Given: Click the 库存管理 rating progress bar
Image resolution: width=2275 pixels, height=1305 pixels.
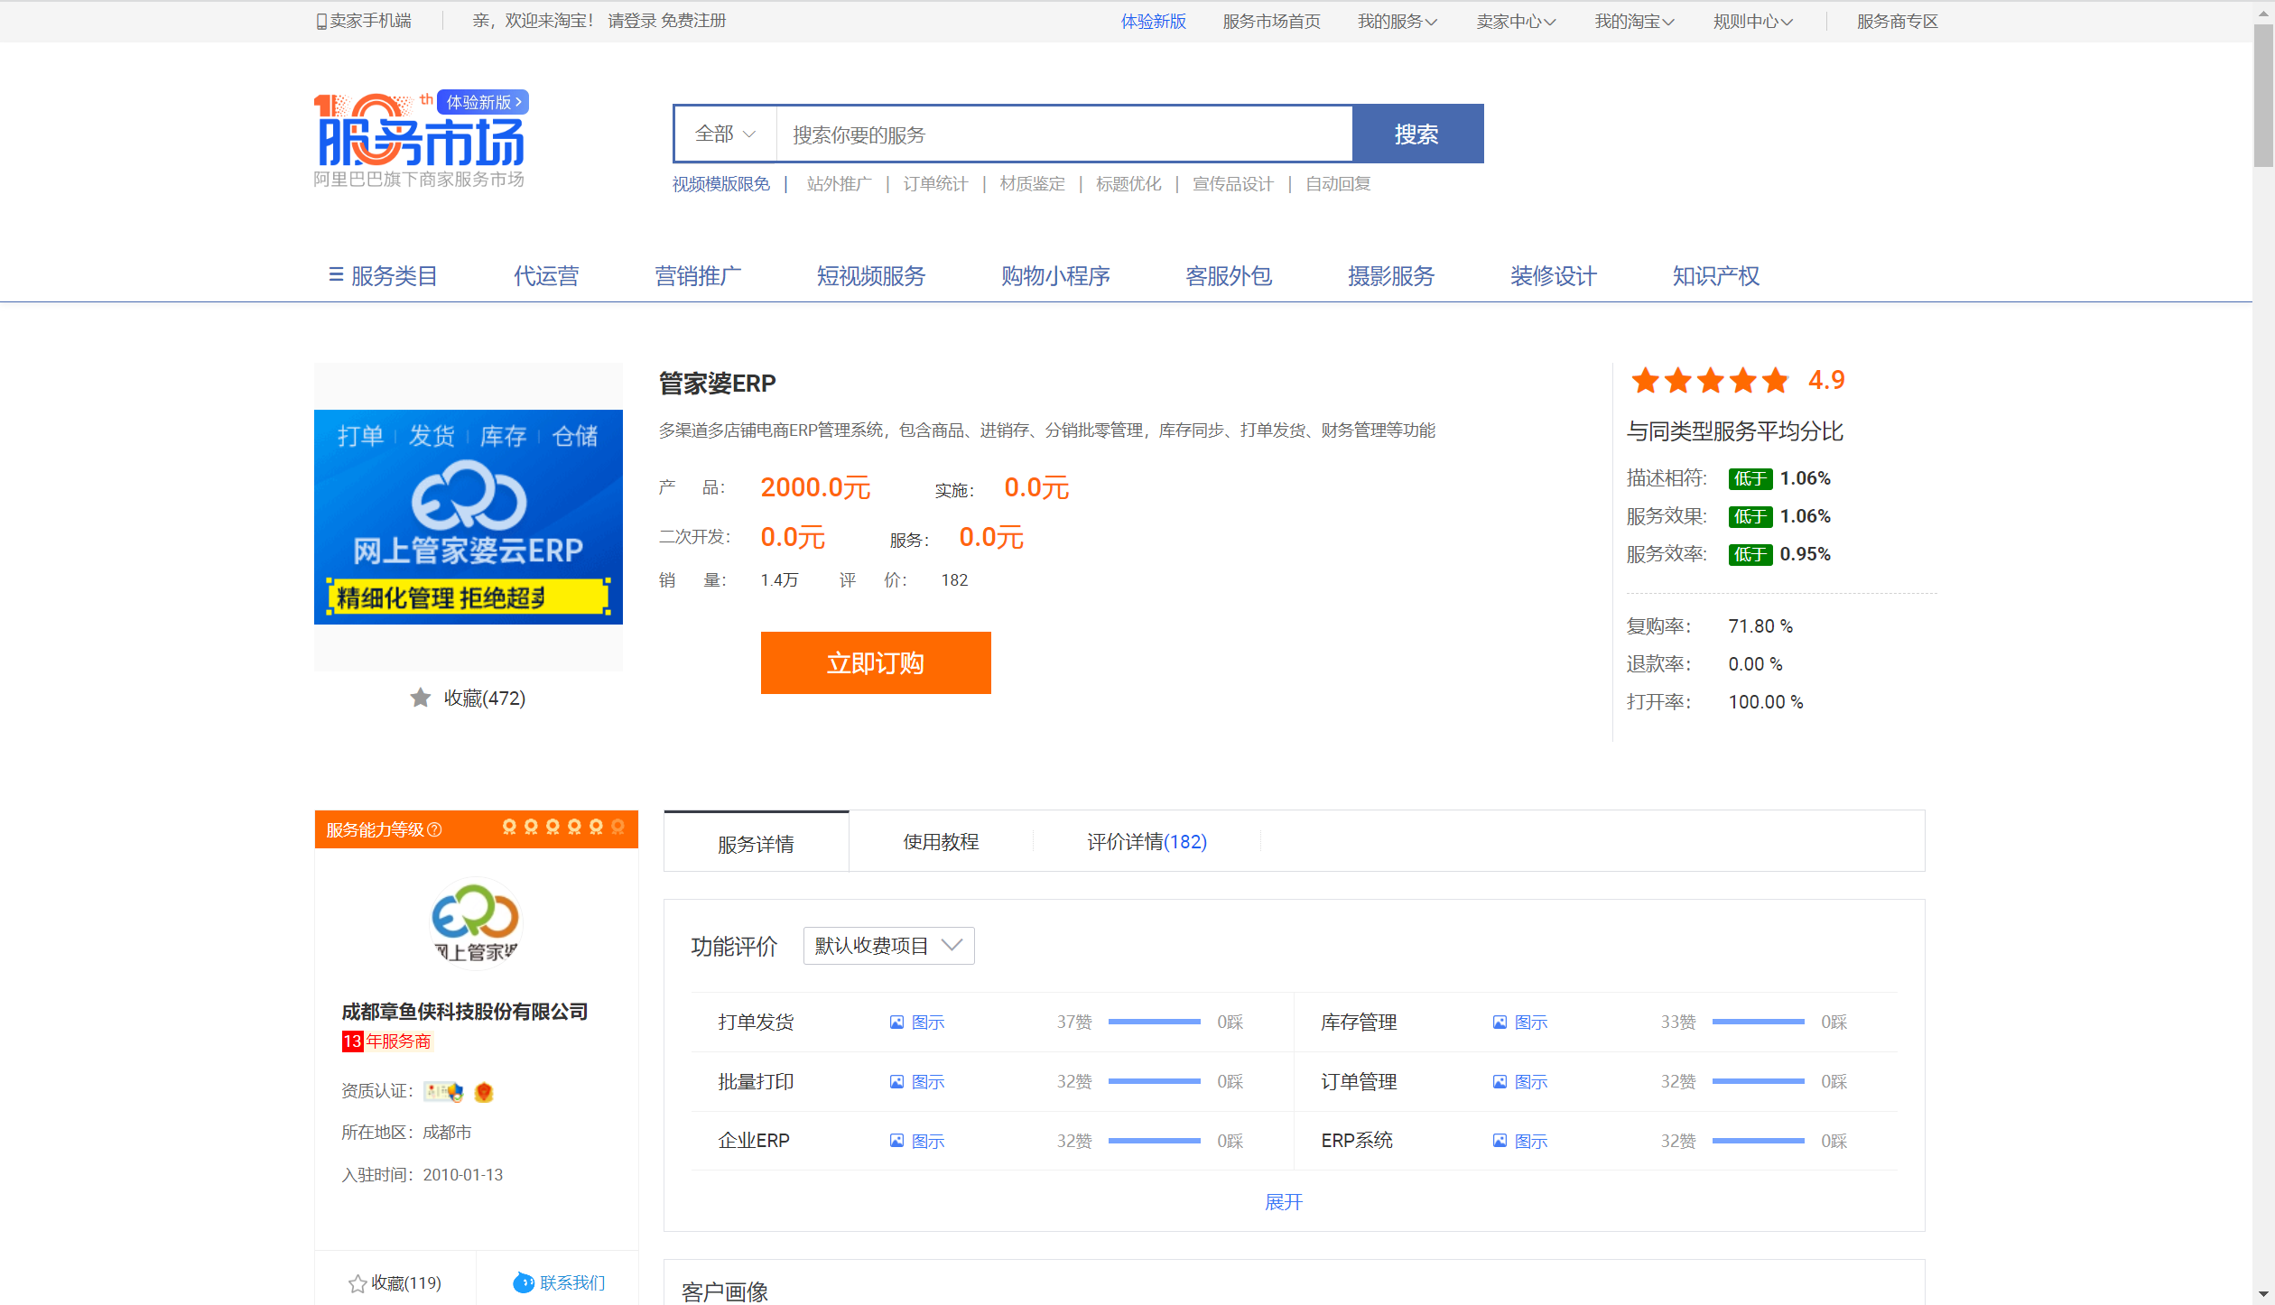Looking at the screenshot, I should click(x=1758, y=1023).
